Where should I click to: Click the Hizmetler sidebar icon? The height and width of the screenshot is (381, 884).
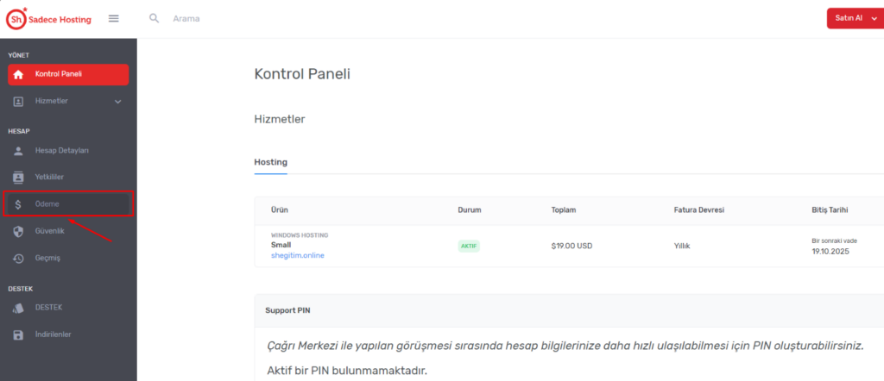click(19, 102)
